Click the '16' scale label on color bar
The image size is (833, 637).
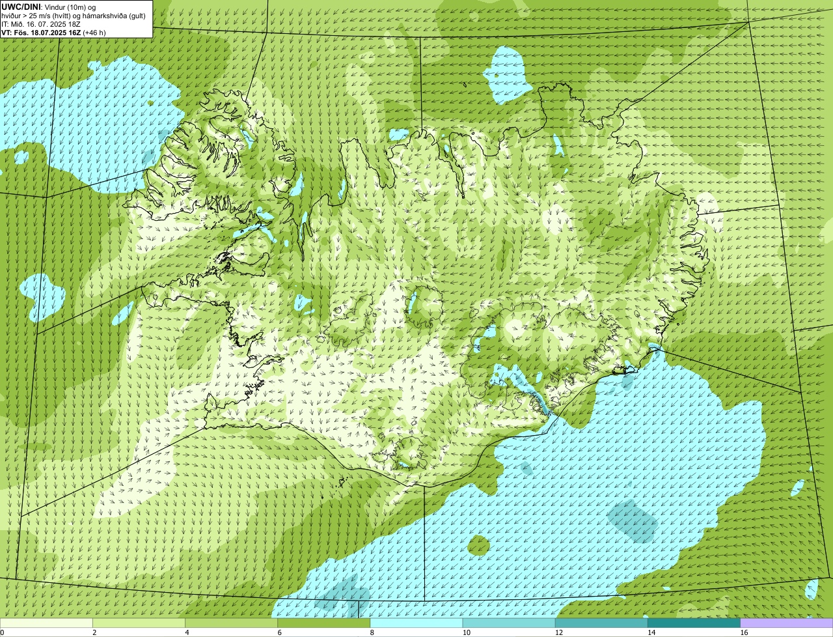pyautogui.click(x=744, y=632)
